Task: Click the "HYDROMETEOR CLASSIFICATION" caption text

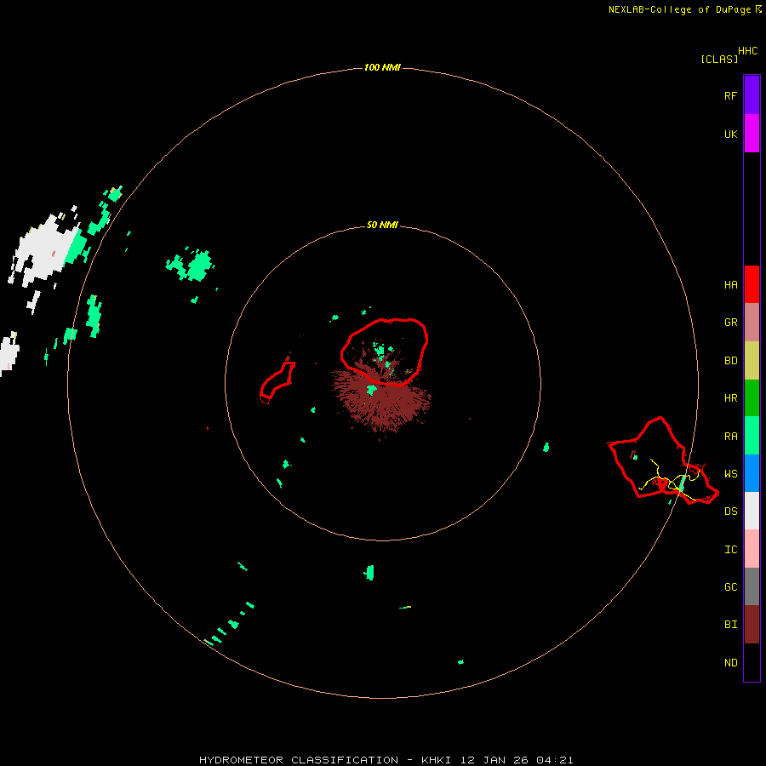Action: tap(299, 760)
